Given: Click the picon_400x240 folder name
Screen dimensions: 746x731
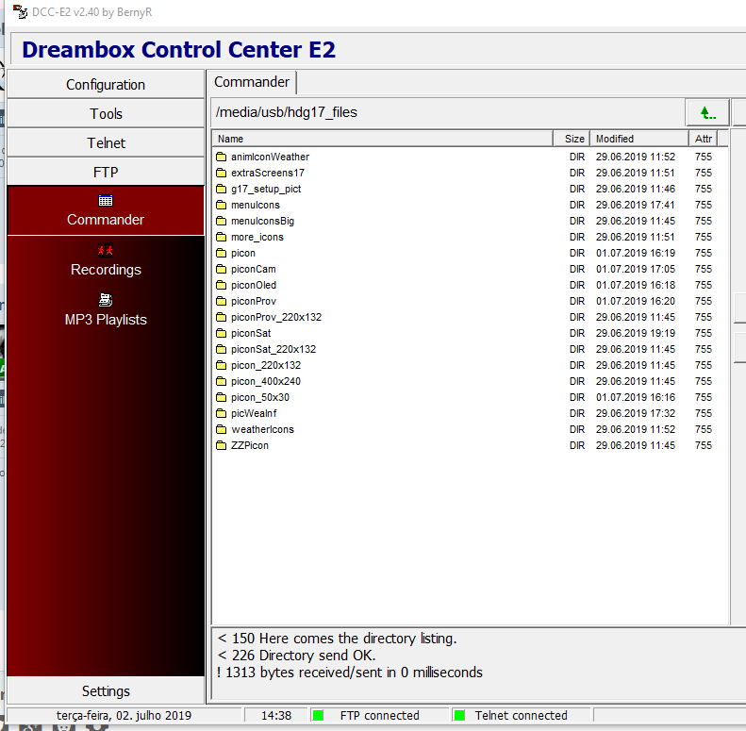Looking at the screenshot, I should coord(265,381).
